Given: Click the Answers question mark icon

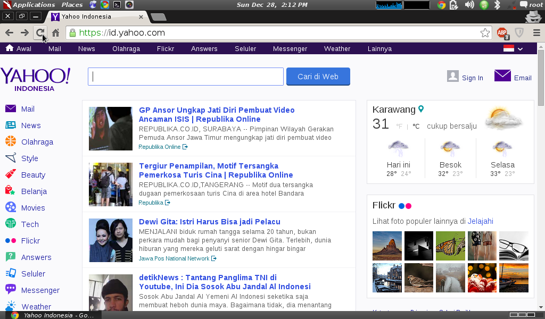Looking at the screenshot, I should pos(11,257).
